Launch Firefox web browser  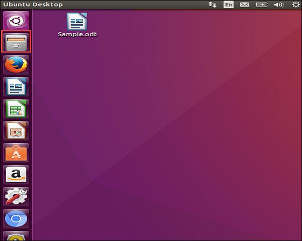16,65
